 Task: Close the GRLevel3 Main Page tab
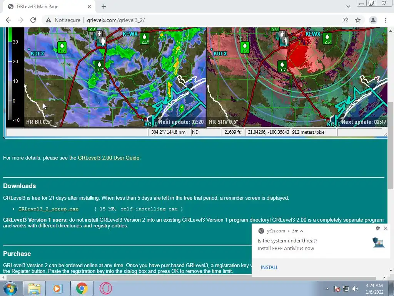click(89, 7)
